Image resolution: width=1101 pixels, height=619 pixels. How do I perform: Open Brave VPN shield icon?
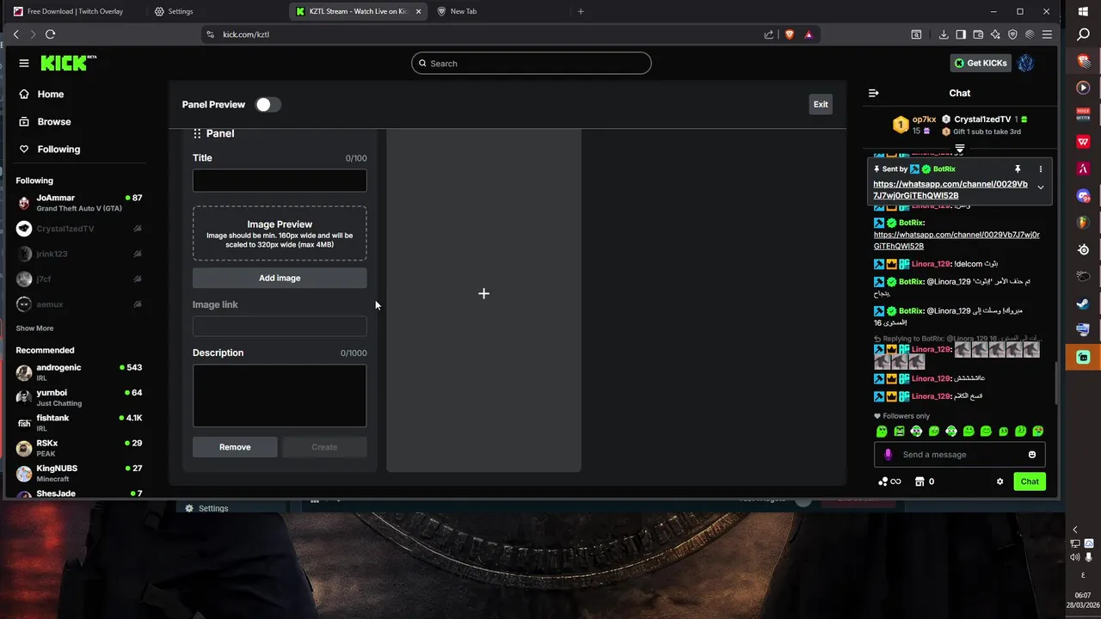click(x=1012, y=34)
